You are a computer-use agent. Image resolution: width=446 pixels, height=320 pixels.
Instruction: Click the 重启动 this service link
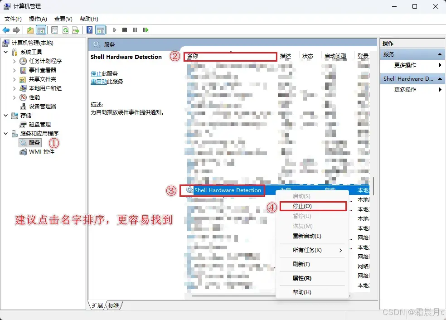[x=99, y=81]
